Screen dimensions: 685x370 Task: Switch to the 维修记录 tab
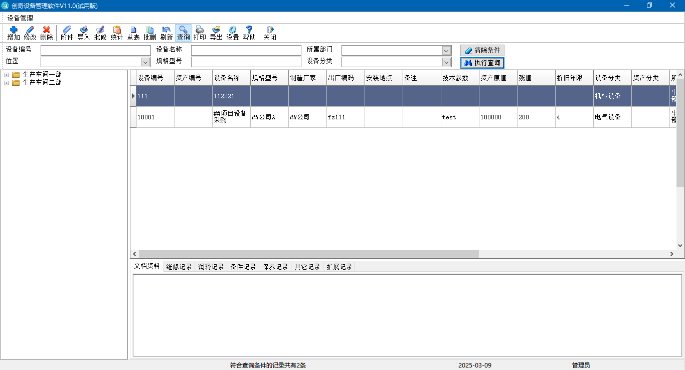179,266
